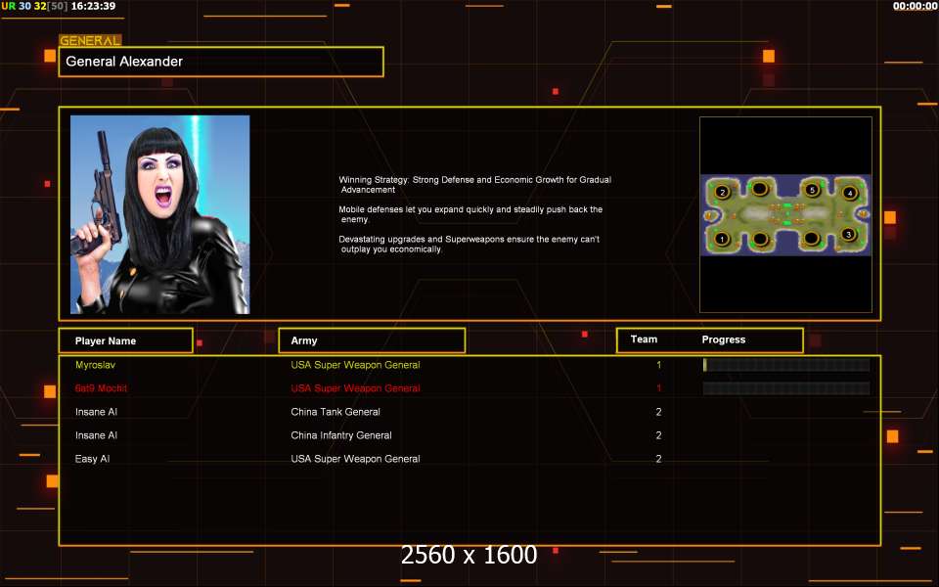Click the GENERAL label tab

point(90,40)
